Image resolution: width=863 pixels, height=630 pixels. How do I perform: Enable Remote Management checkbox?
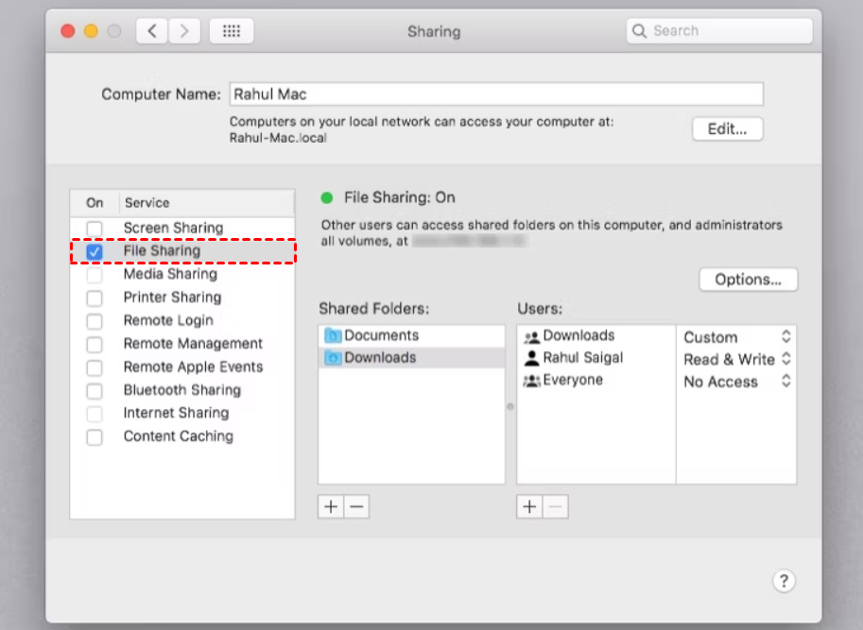click(x=95, y=344)
